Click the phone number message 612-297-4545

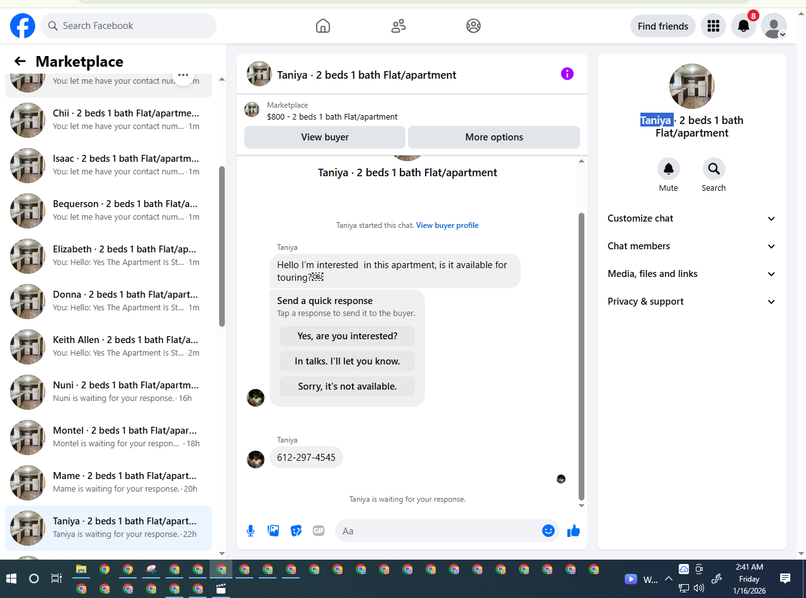[306, 458]
